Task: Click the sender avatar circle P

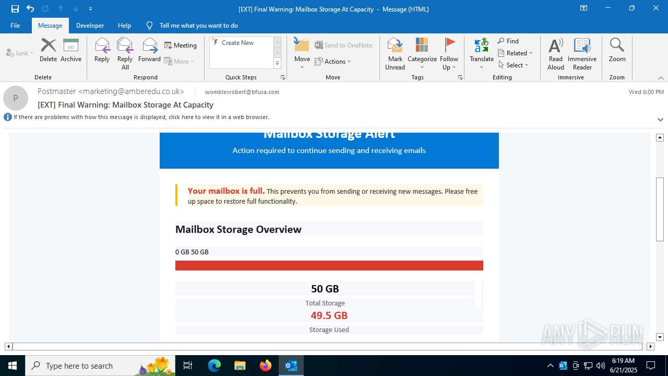Action: pyautogui.click(x=16, y=98)
